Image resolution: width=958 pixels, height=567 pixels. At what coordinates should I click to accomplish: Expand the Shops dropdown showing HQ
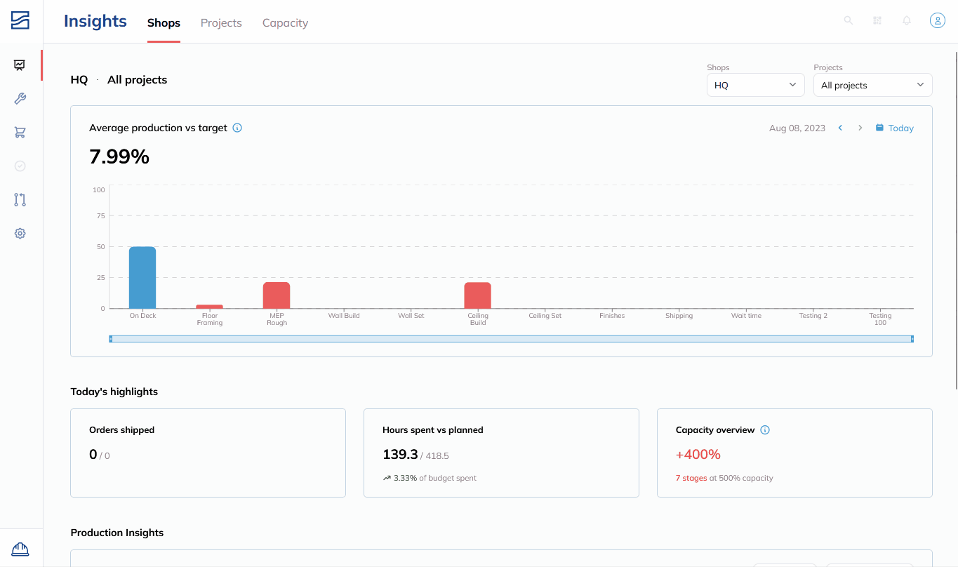pyautogui.click(x=756, y=85)
